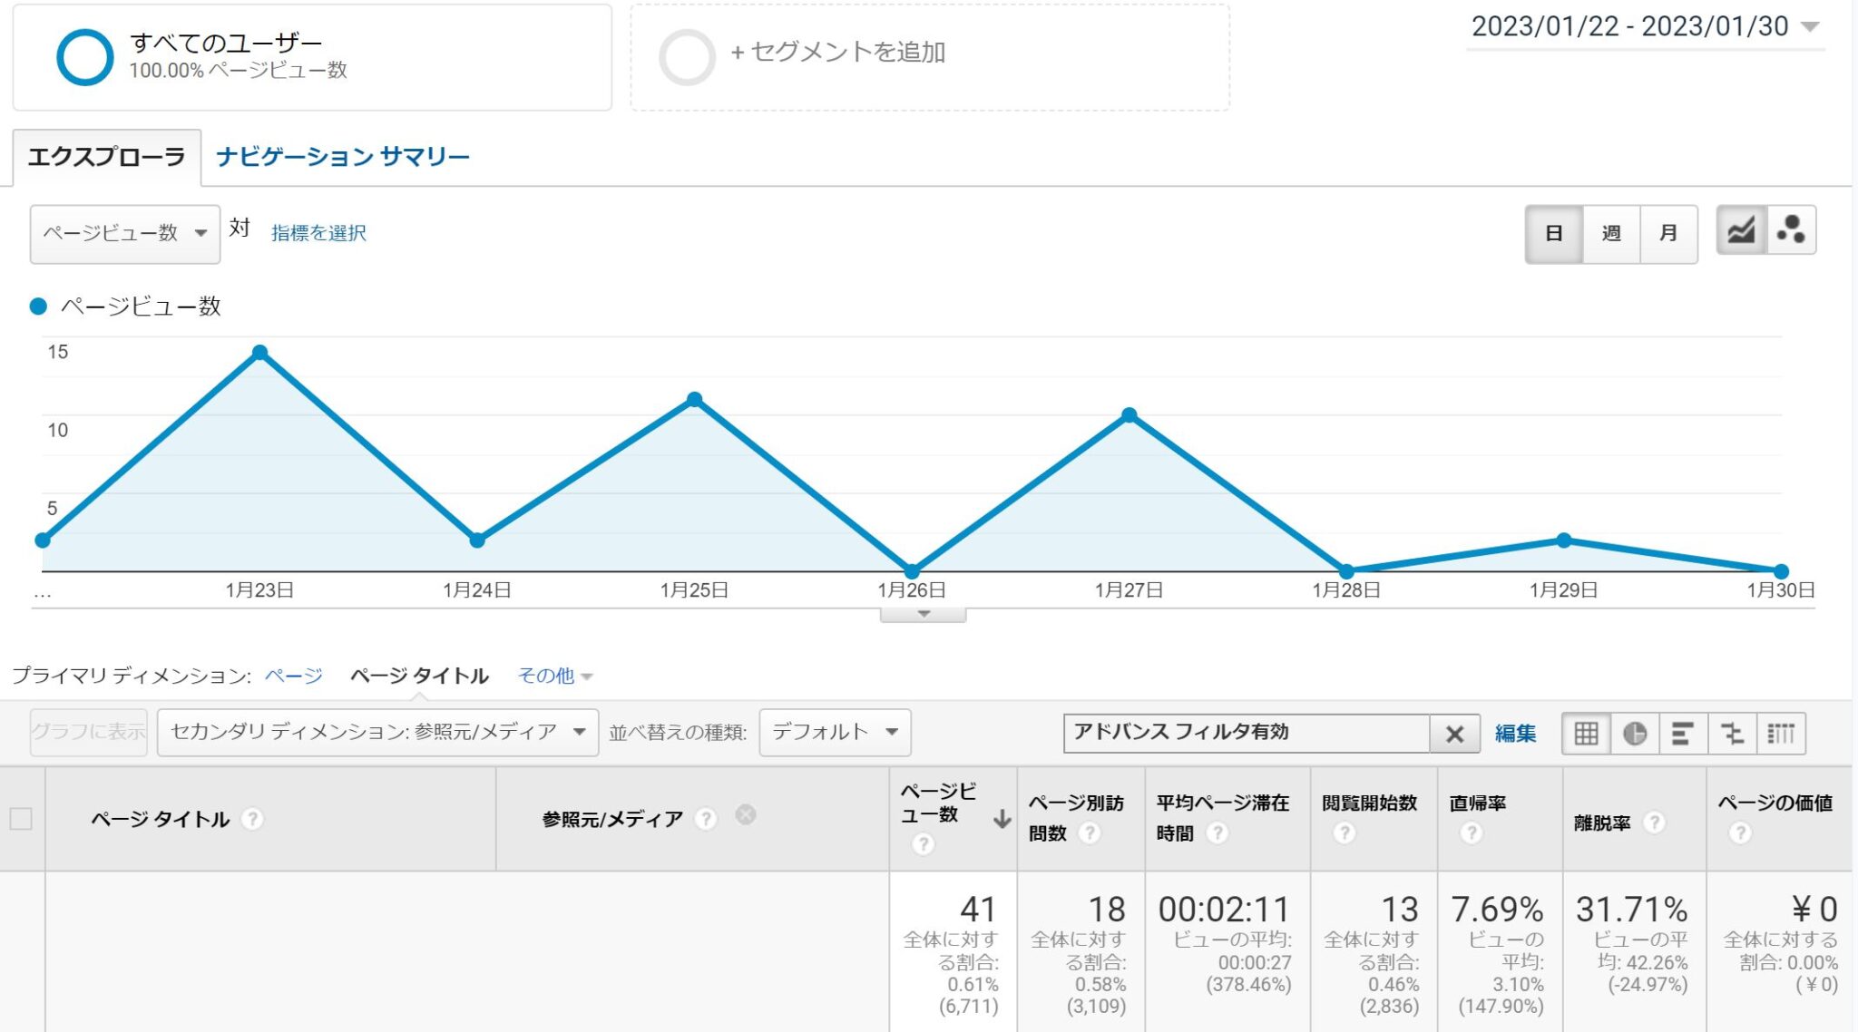Click the 1月30日 data point
This screenshot has height=1032, width=1858.
click(x=1781, y=571)
